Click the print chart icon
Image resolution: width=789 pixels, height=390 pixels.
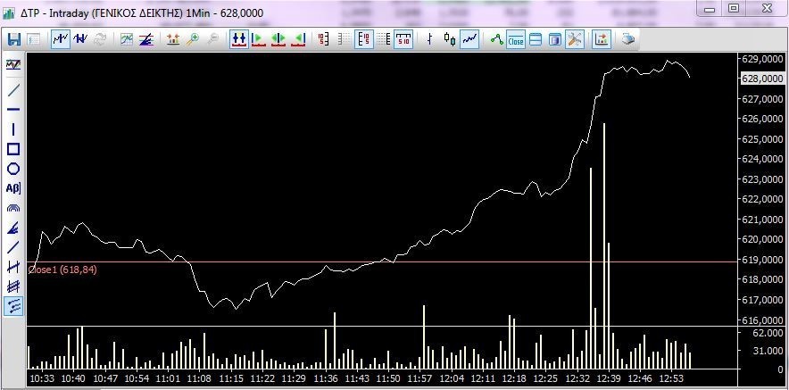click(x=628, y=39)
